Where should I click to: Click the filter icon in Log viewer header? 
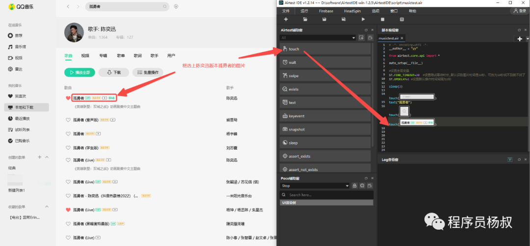[x=510, y=160]
